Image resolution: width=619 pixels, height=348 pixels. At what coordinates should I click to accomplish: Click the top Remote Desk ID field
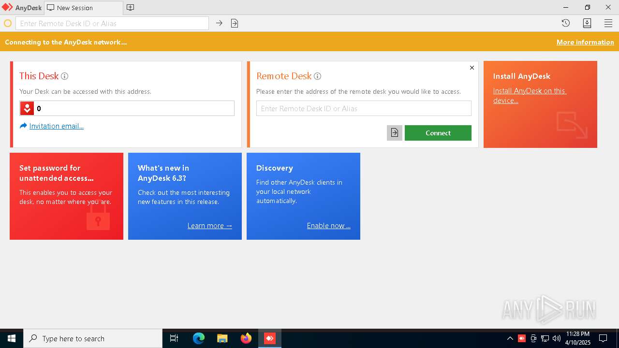[112, 23]
